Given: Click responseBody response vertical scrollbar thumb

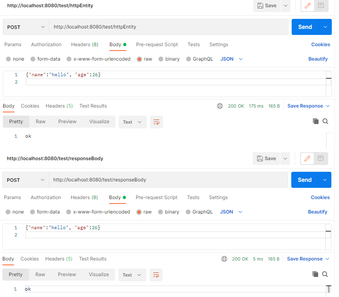Looking at the screenshot, I should pos(329,289).
